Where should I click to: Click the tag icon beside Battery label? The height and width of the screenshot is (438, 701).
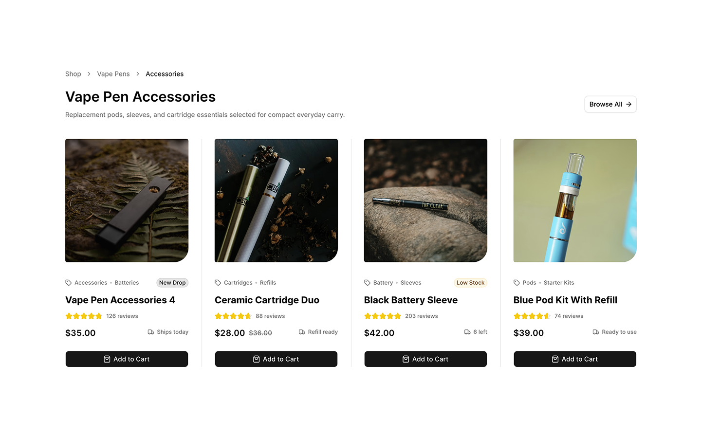368,283
